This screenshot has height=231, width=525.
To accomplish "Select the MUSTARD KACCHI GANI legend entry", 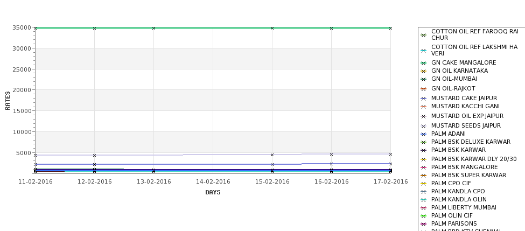I will click(465, 106).
